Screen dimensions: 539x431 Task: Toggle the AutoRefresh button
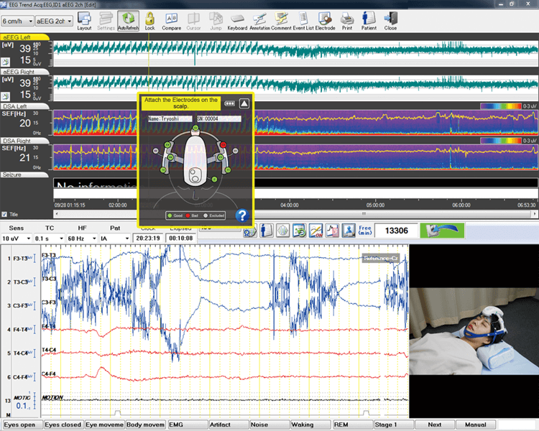point(128,21)
